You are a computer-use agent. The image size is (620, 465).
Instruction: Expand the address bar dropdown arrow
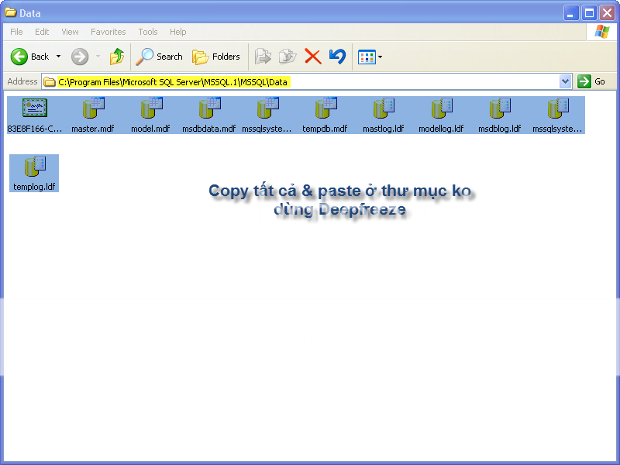pos(566,81)
